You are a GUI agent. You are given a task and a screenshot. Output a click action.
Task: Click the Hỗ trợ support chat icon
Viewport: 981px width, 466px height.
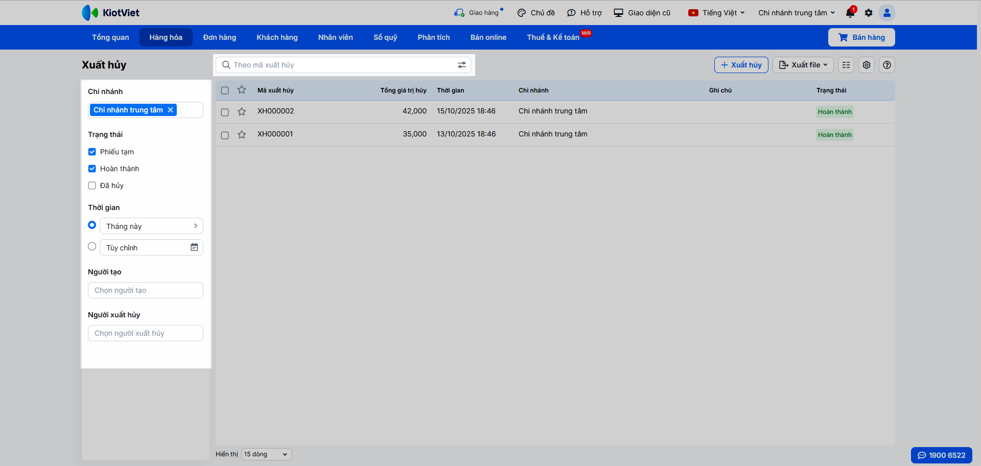click(x=571, y=13)
